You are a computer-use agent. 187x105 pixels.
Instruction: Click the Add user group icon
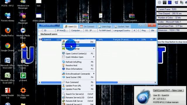coord(64,42)
